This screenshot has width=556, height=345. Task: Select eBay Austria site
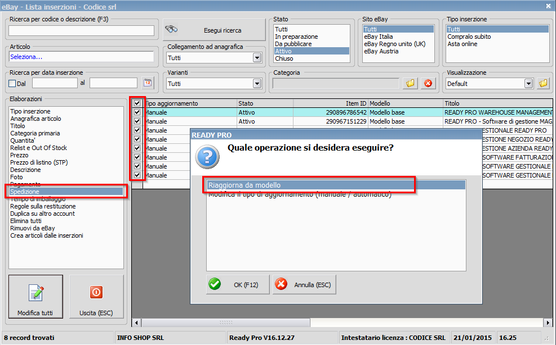[381, 51]
